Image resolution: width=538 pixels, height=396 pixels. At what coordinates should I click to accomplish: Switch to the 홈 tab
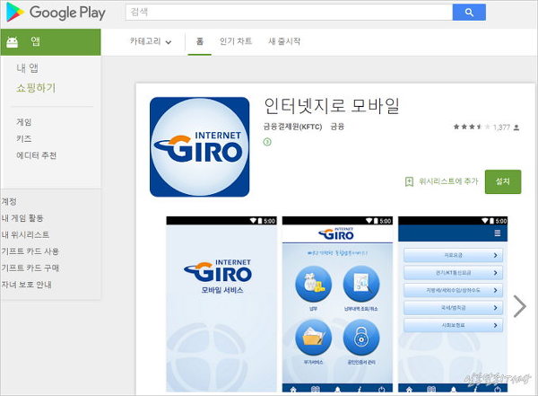tap(199, 42)
